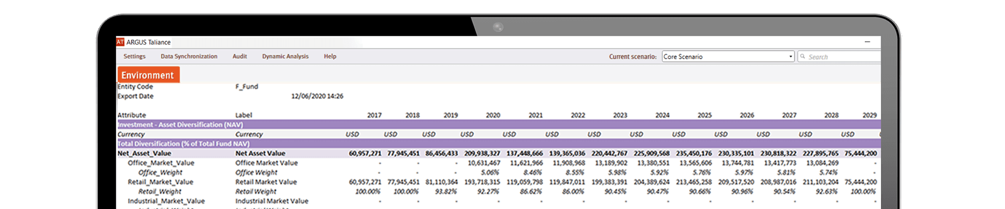The width and height of the screenshot is (1005, 209).
Task: Open the Audit menu
Action: click(x=240, y=56)
